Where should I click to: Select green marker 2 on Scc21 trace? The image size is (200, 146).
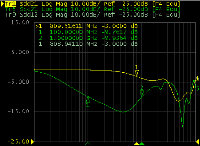tap(142, 93)
